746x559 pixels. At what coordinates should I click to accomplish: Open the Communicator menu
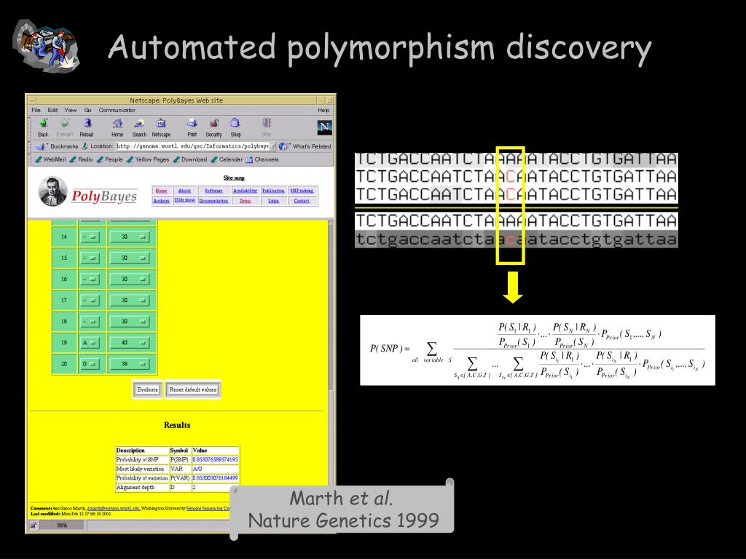[x=117, y=110]
